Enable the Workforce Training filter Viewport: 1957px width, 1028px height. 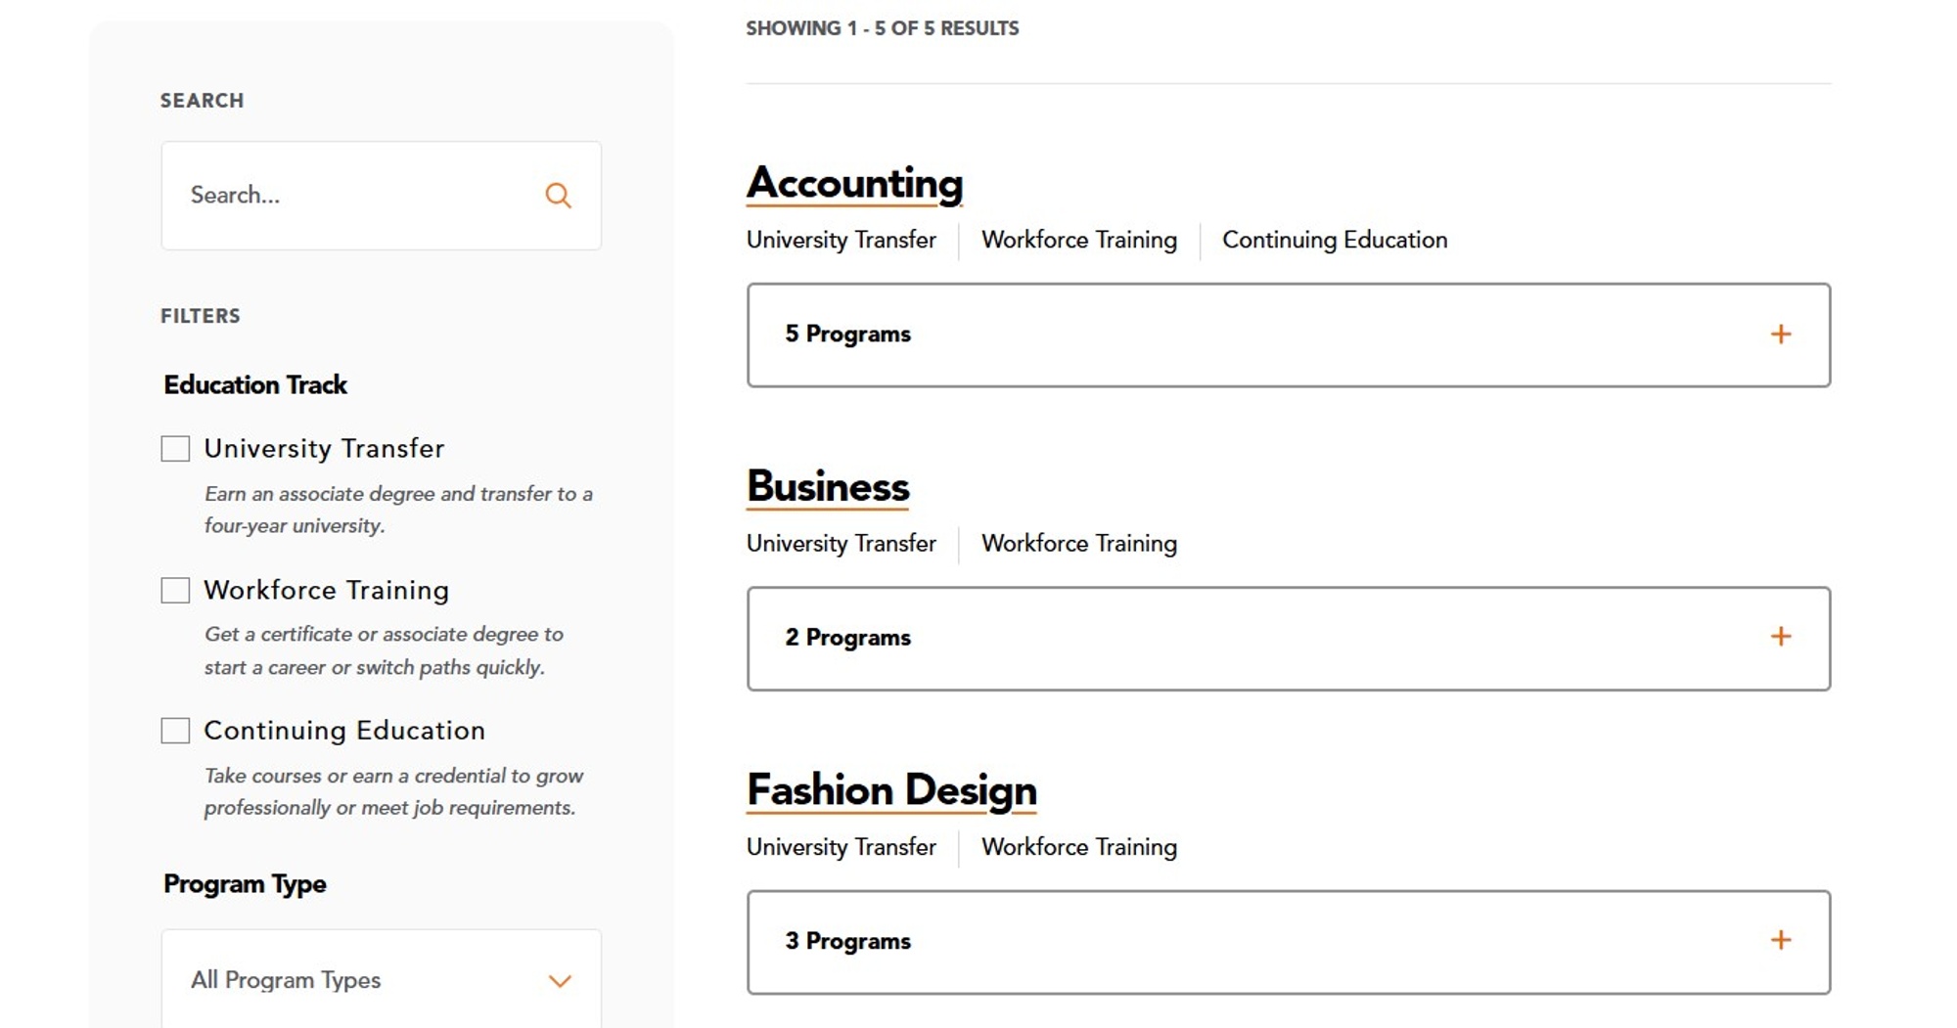[x=175, y=590]
